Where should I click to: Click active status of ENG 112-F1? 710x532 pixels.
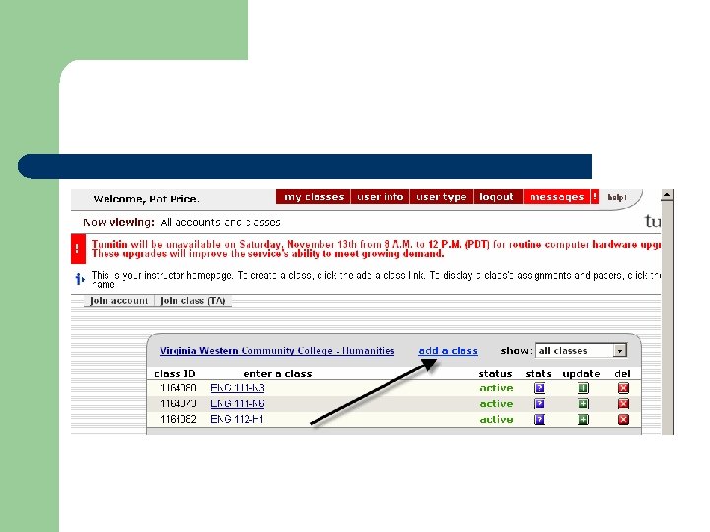pyautogui.click(x=496, y=419)
